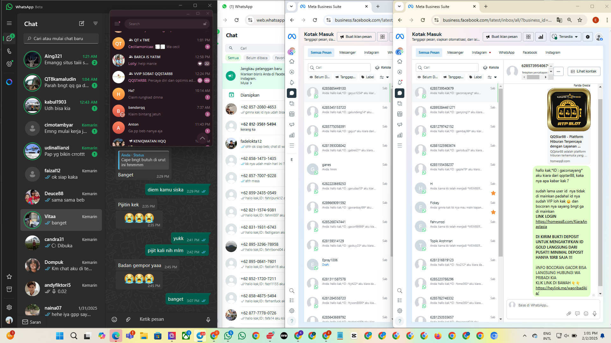Record voice message in WhatsApp Beta chat
This screenshot has width=611, height=343.
pos(208,319)
